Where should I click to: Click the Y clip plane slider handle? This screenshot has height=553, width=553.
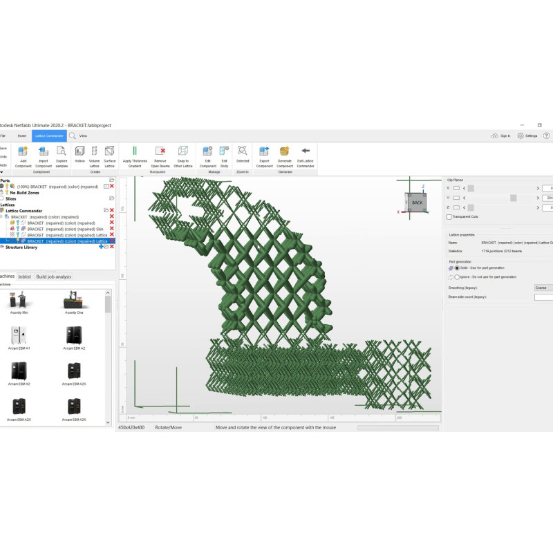(x=513, y=198)
